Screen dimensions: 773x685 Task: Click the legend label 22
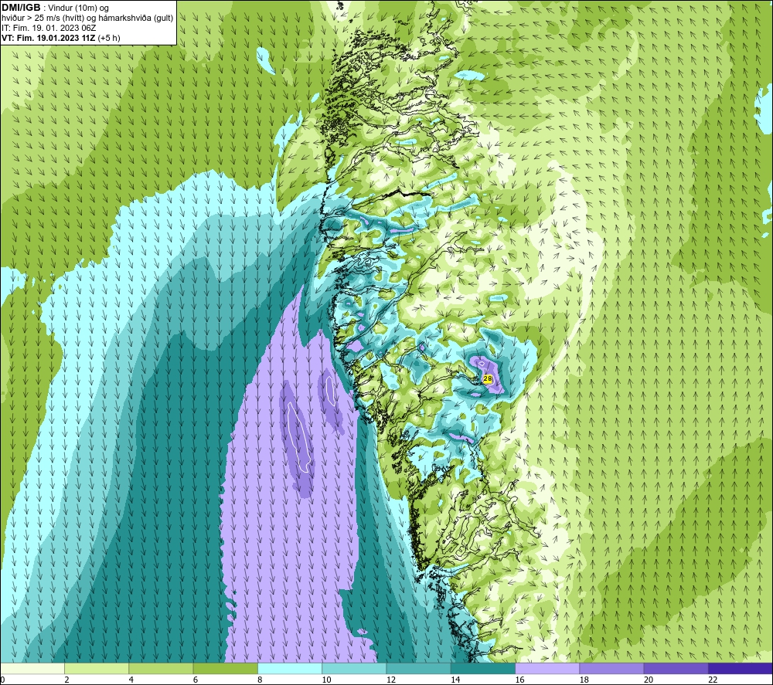click(x=713, y=680)
